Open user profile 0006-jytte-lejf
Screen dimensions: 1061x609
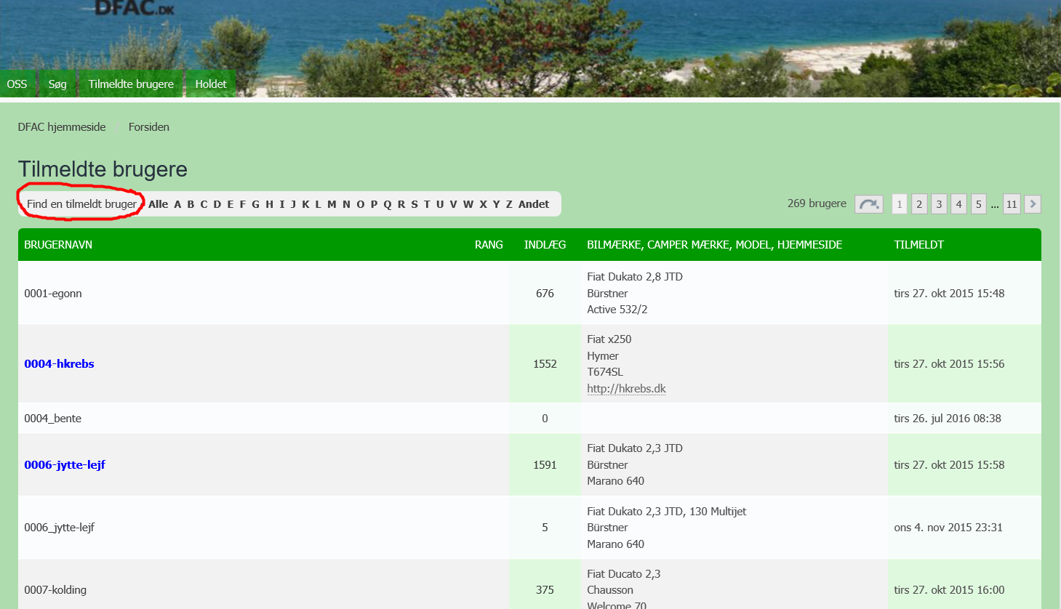(x=65, y=465)
